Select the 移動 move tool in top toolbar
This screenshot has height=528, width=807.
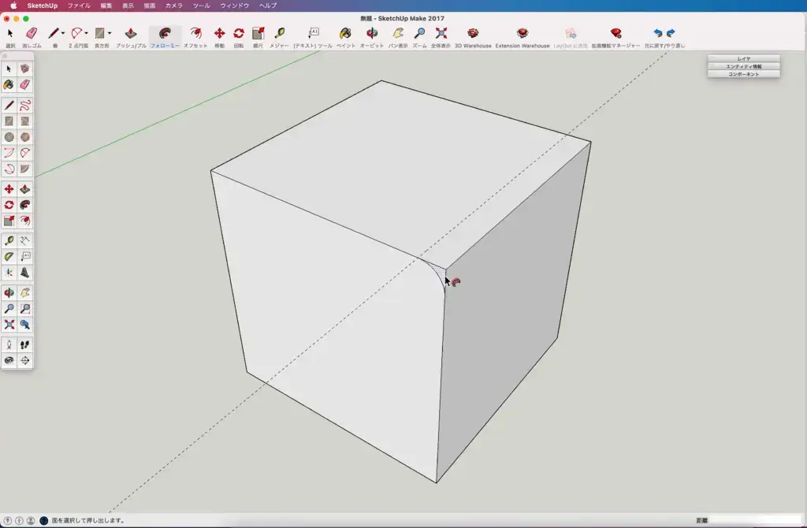219,33
